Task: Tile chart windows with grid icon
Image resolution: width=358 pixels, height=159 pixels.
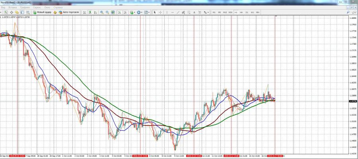Action: (x=113, y=12)
